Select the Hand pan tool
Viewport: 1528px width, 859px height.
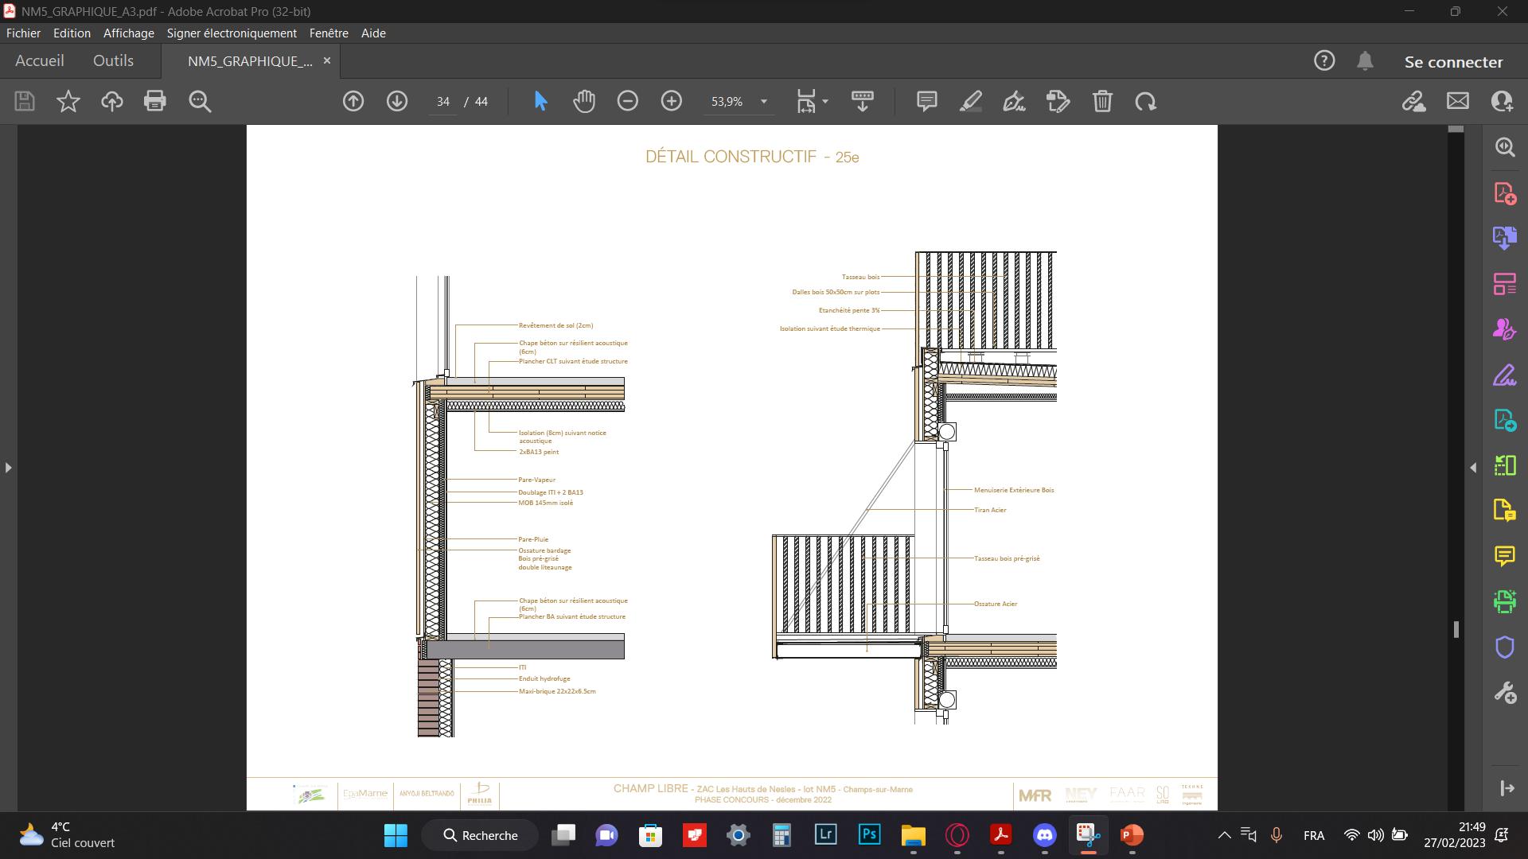584,101
